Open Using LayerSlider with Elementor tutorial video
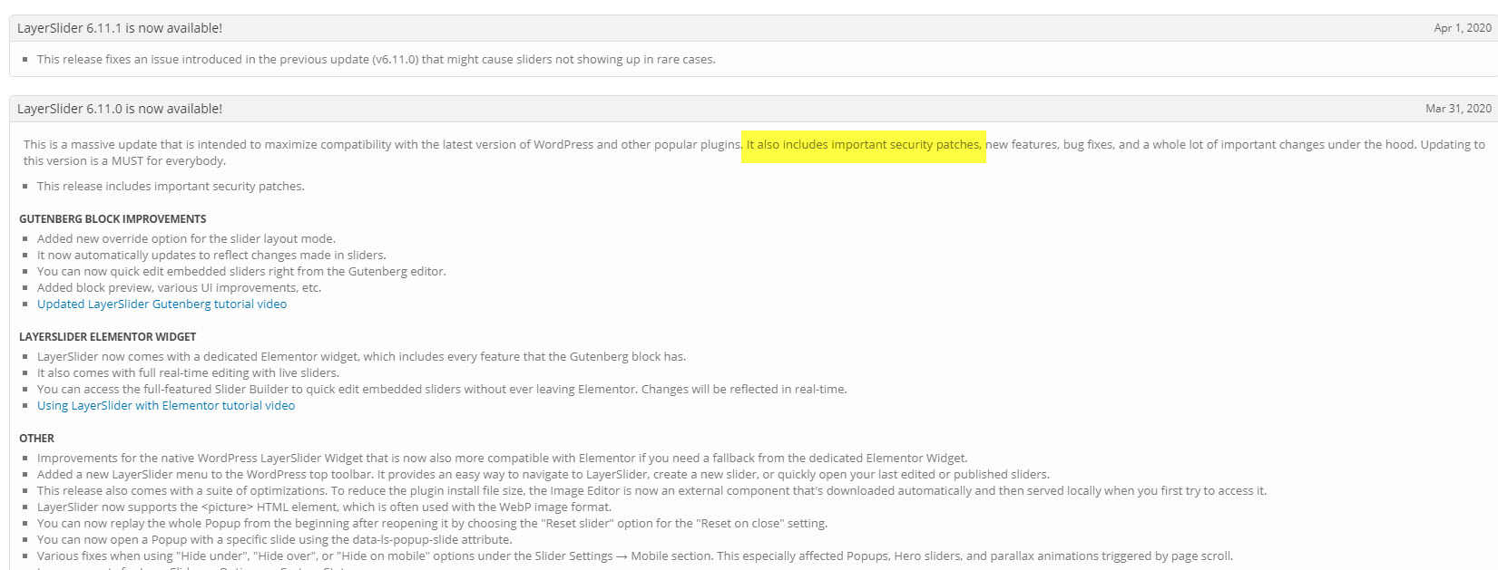This screenshot has width=1498, height=570. pos(166,406)
